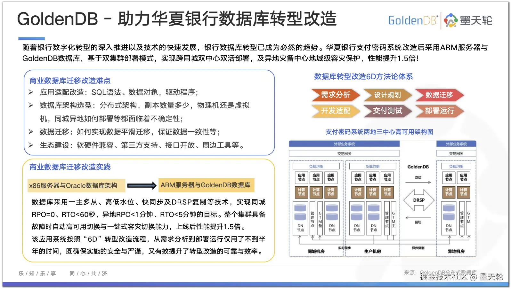
Task: Click the DRSP double-headed arrow in the diagram
Action: pyautogui.click(x=419, y=200)
